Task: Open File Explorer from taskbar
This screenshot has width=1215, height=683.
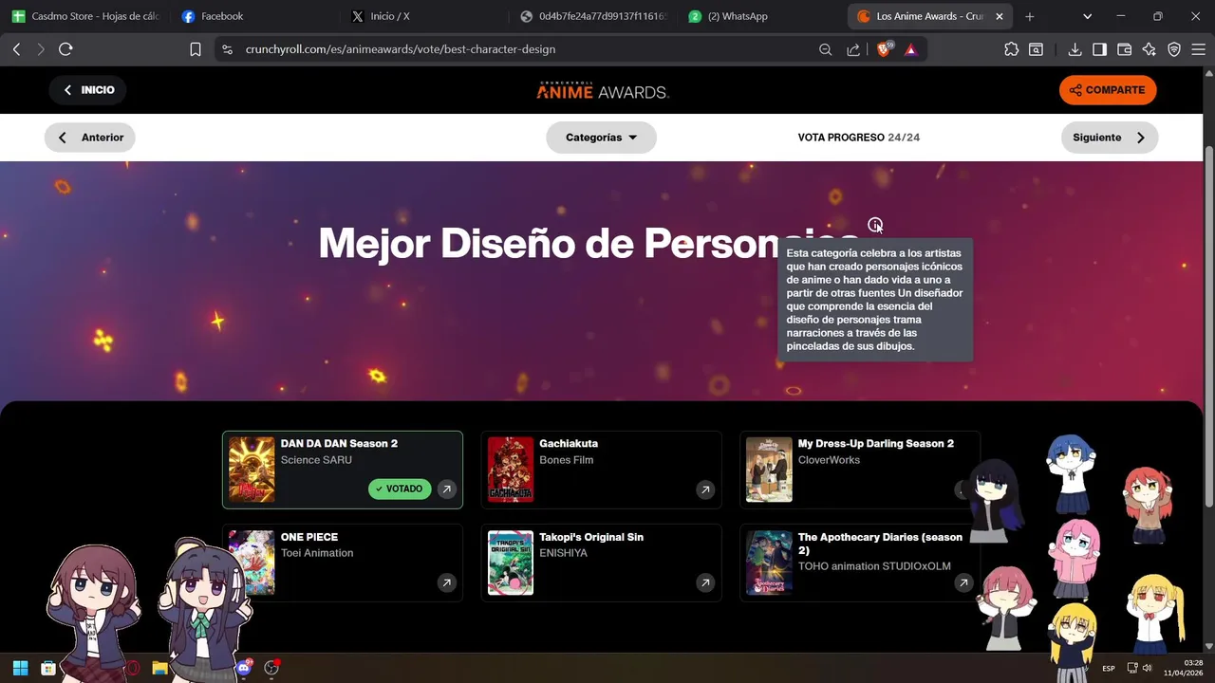Action: click(x=159, y=668)
